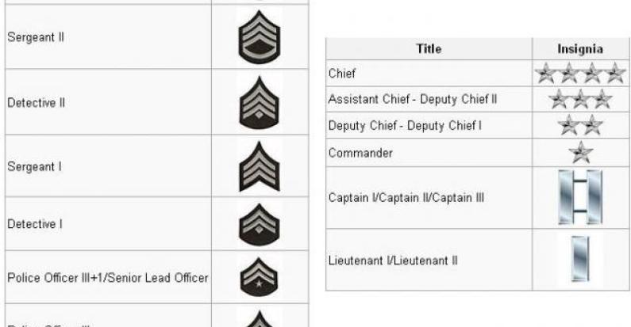Image resolution: width=631 pixels, height=327 pixels.
Task: Select the Police Officer III+1/Senior Lead Officer text
Action: [x=108, y=278]
